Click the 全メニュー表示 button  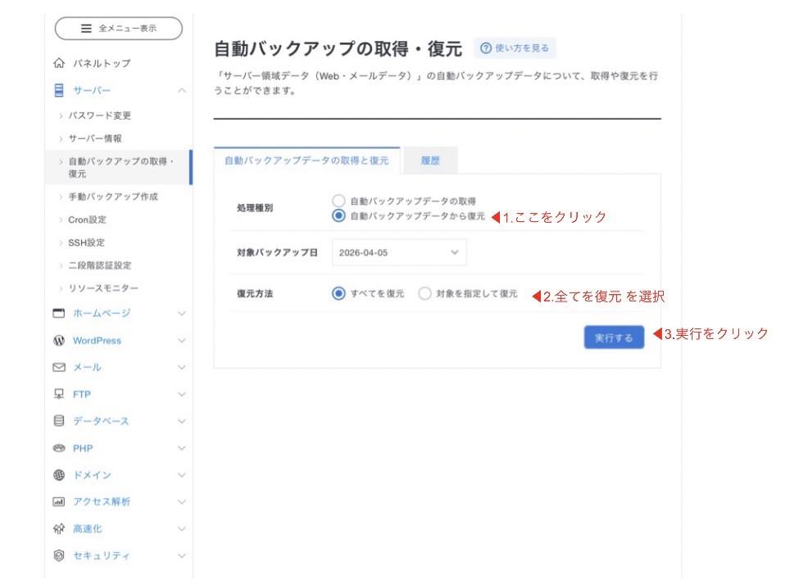point(118,29)
